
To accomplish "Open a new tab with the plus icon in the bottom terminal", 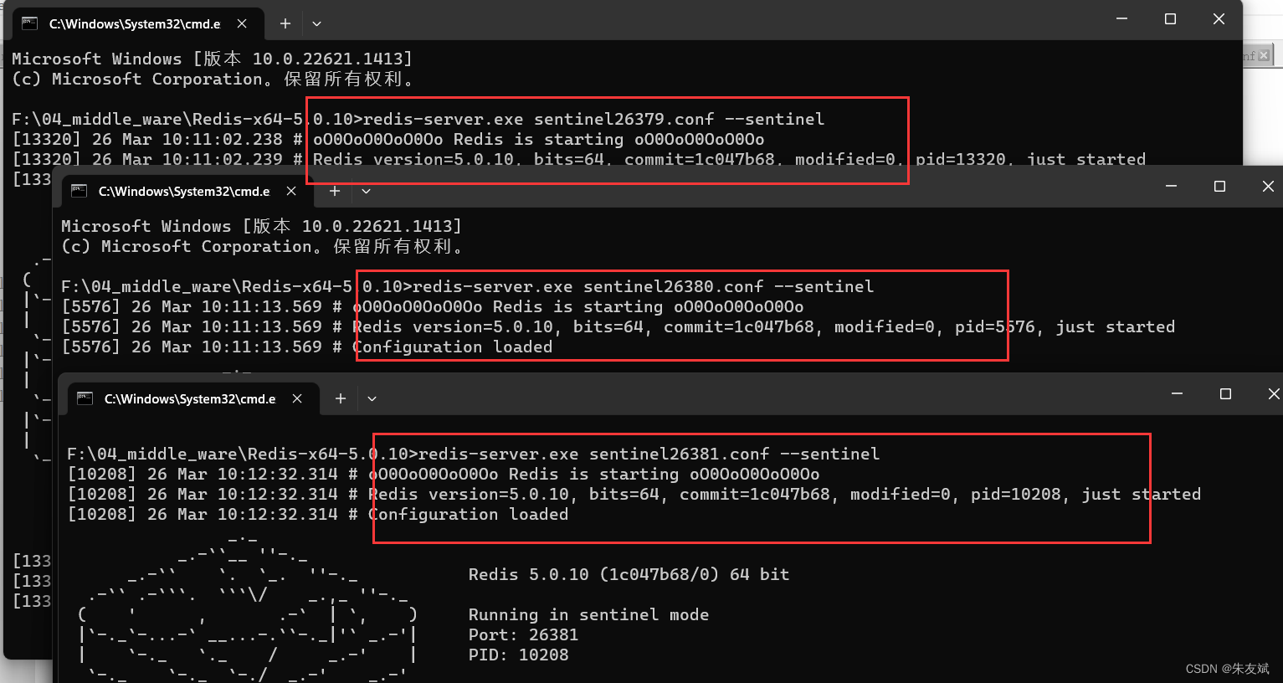I will (x=340, y=399).
